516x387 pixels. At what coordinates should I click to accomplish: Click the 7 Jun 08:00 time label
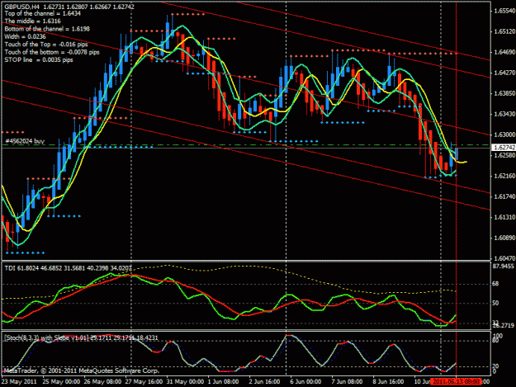pos(347,381)
